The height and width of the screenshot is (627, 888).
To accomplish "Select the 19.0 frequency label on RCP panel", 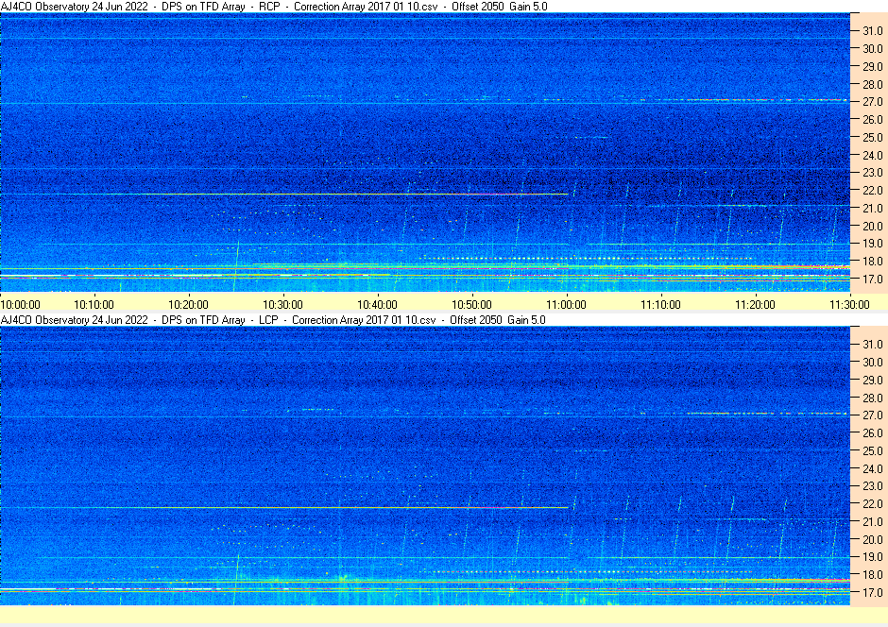I will [x=872, y=244].
